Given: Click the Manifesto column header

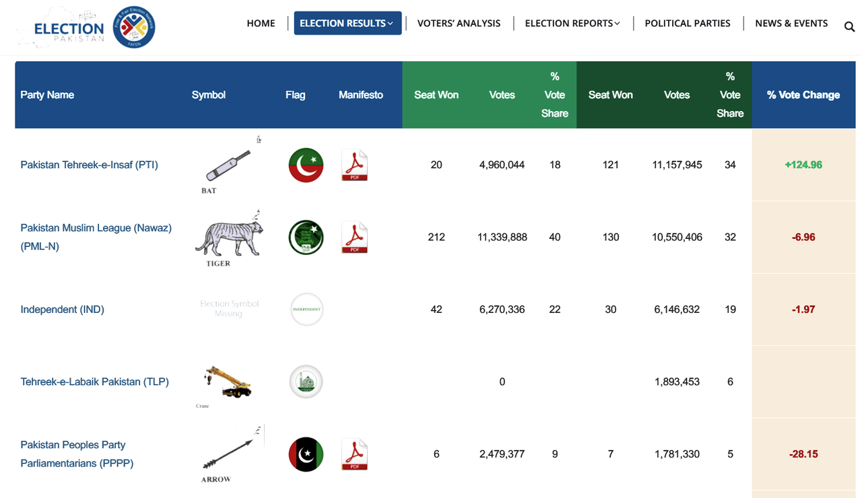Looking at the screenshot, I should (361, 95).
